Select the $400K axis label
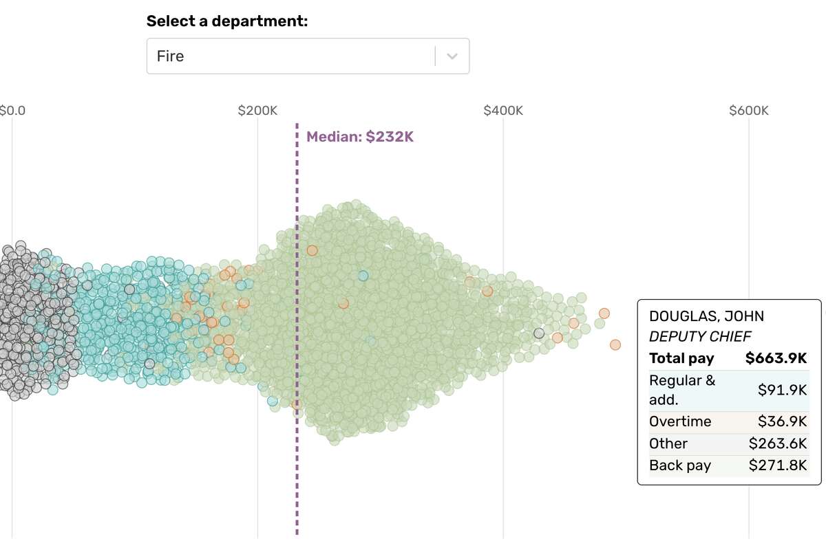 [x=505, y=109]
